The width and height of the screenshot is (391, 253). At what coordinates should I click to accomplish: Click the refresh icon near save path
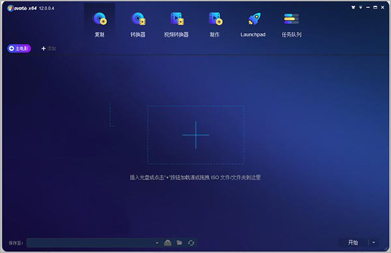[191, 243]
